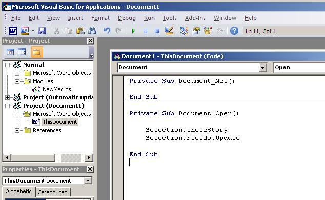Screen dimensions: 325x200
Task: Click the Cut scissors icon
Action: coord(56,31)
